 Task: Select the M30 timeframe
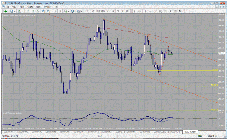tap(103, 11)
